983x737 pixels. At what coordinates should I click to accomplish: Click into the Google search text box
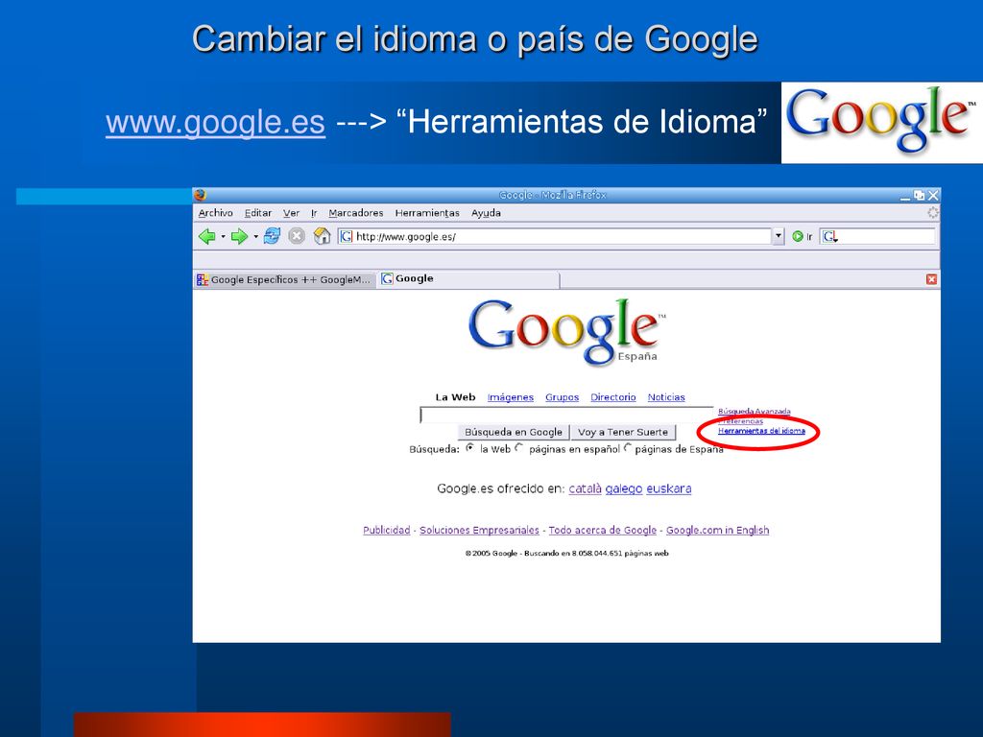566,415
